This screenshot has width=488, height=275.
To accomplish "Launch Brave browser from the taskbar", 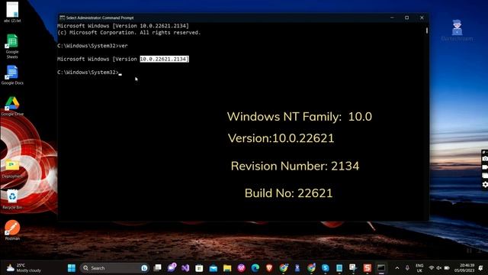I will click(269, 268).
